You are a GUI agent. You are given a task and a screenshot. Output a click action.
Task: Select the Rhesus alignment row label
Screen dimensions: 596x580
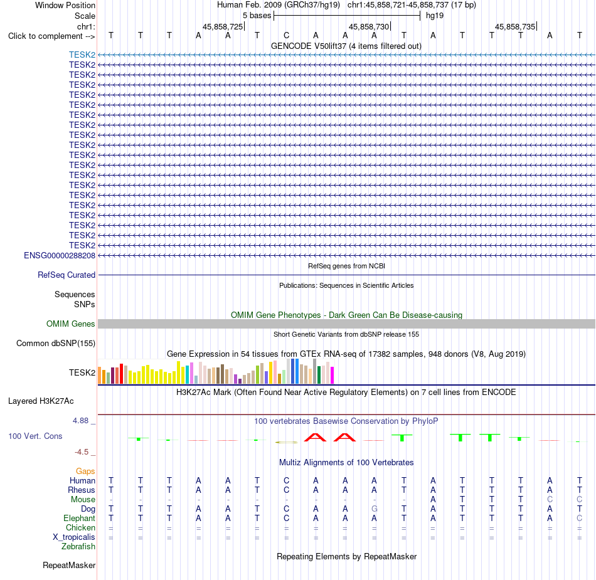[82, 490]
